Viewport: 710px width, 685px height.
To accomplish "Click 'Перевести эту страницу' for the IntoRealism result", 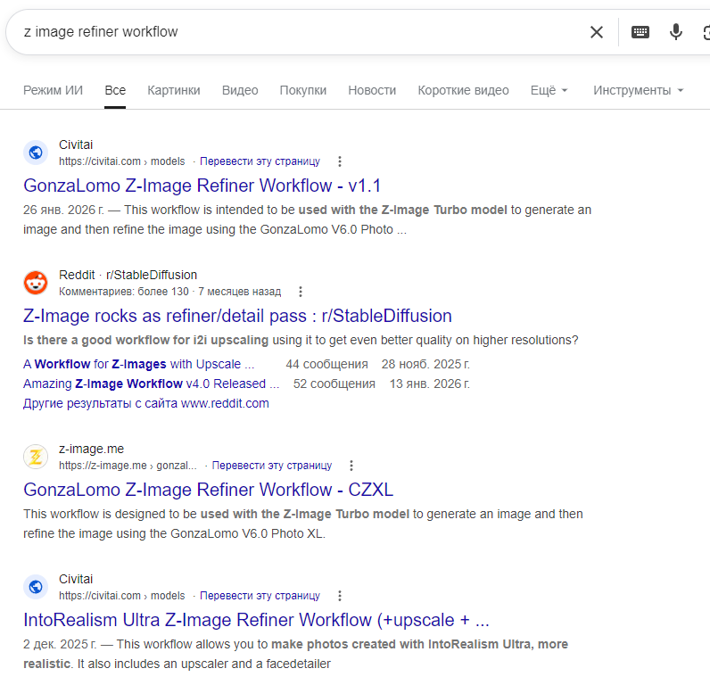I will point(260,596).
